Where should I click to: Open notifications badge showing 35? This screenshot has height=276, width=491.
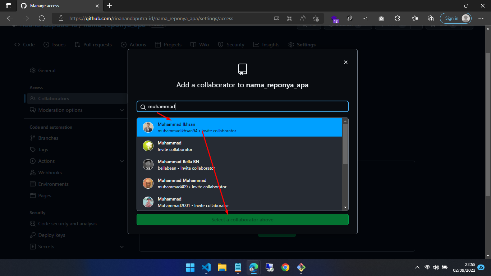pos(481,267)
